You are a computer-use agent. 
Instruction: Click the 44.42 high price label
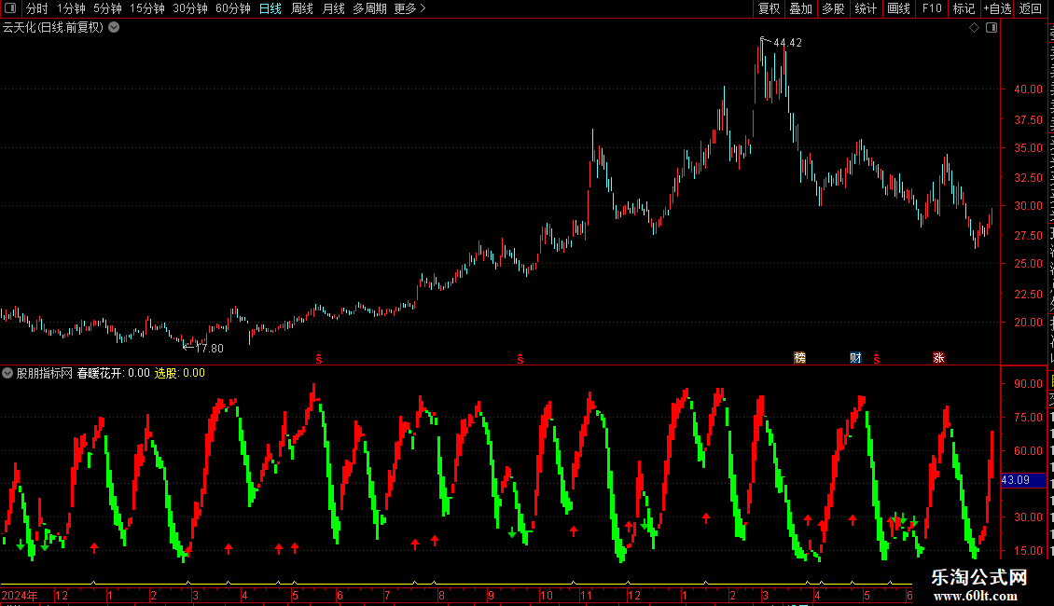coord(787,43)
